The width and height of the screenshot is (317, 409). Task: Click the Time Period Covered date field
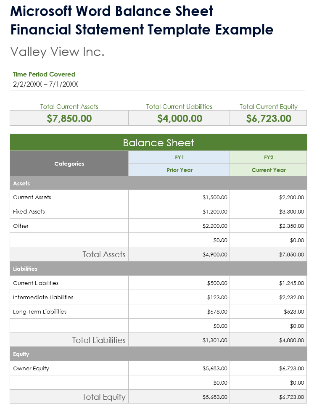tap(157, 84)
